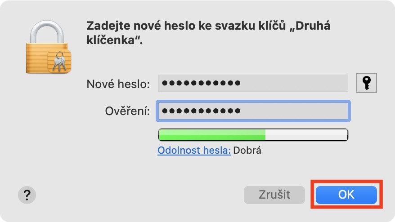The width and height of the screenshot is (395, 222).
Task: Click the dialog heading mentioning "Druhá klíčenka"
Action: (x=208, y=32)
